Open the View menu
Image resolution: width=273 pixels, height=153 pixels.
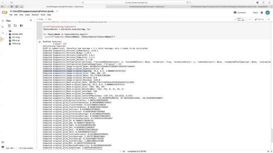point(21,15)
